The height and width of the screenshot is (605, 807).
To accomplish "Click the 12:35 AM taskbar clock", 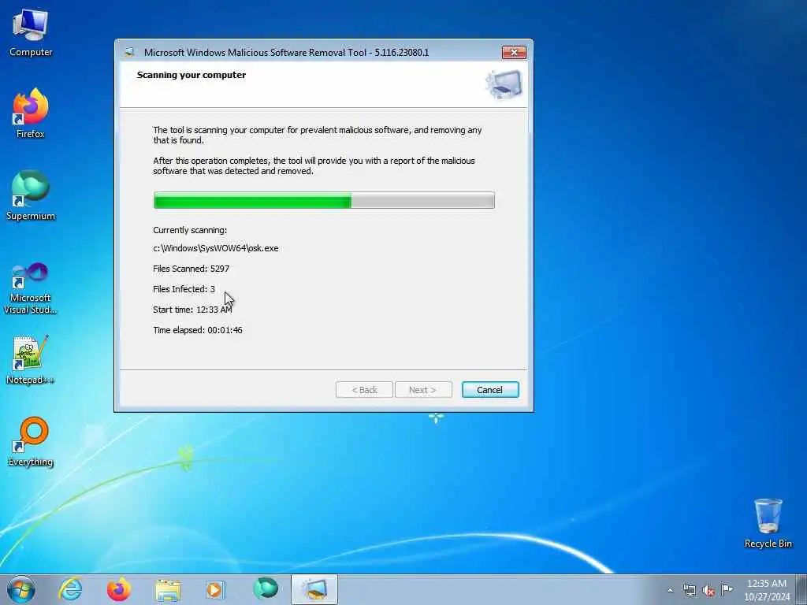I will click(x=767, y=590).
